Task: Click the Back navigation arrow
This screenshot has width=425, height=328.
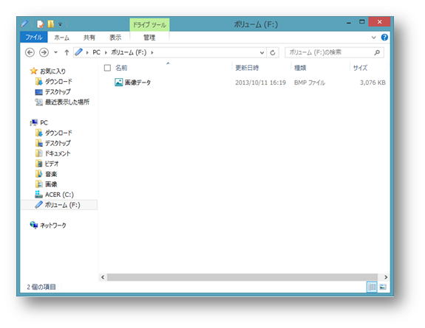Action: click(x=30, y=52)
